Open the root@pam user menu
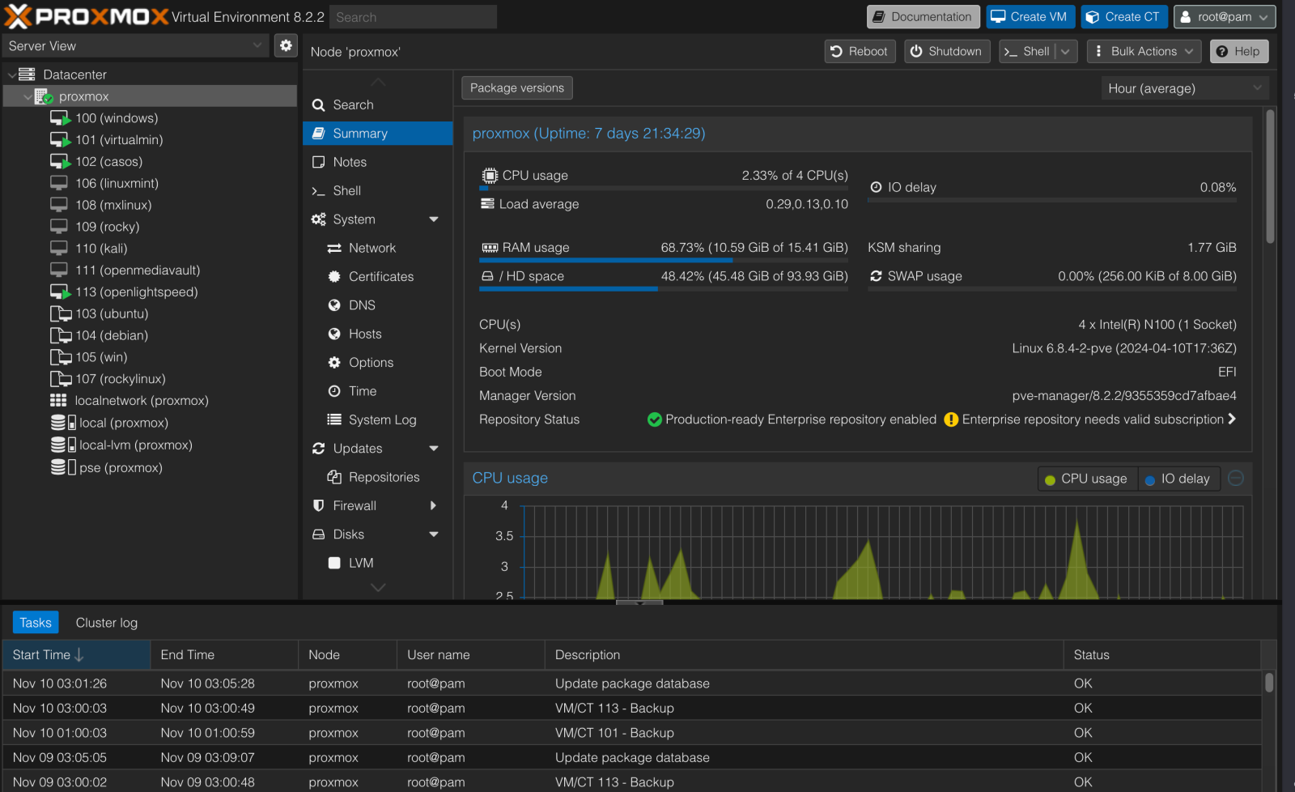 point(1225,17)
